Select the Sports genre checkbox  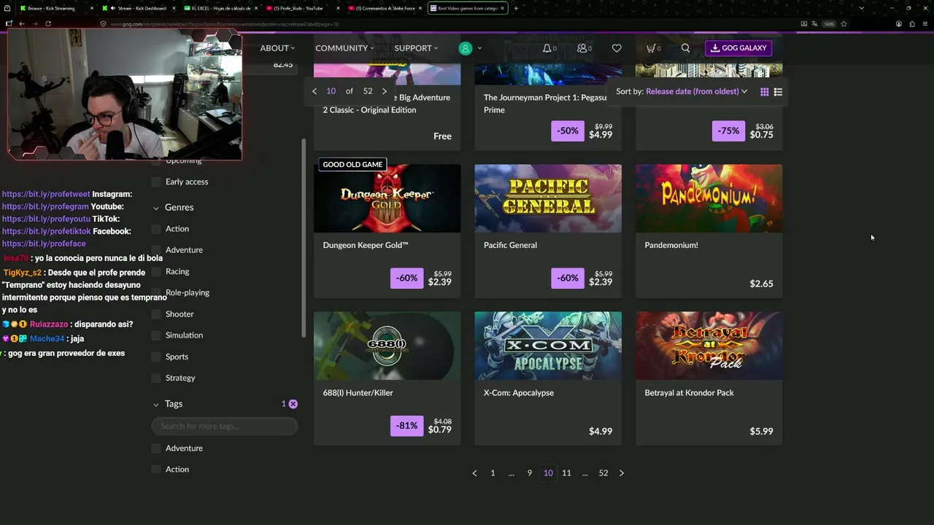[x=156, y=357]
